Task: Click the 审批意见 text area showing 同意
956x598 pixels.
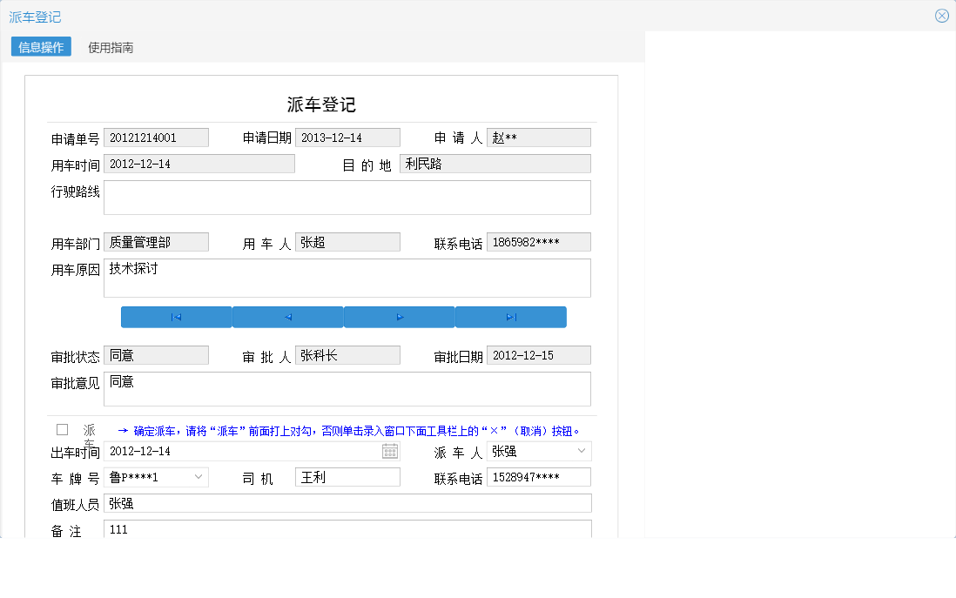Action: 347,388
